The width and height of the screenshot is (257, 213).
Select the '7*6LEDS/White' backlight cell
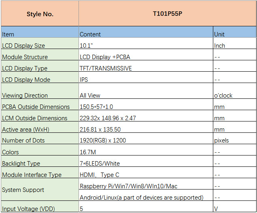tap(100, 164)
